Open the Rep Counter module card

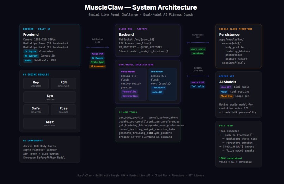coord(36,83)
